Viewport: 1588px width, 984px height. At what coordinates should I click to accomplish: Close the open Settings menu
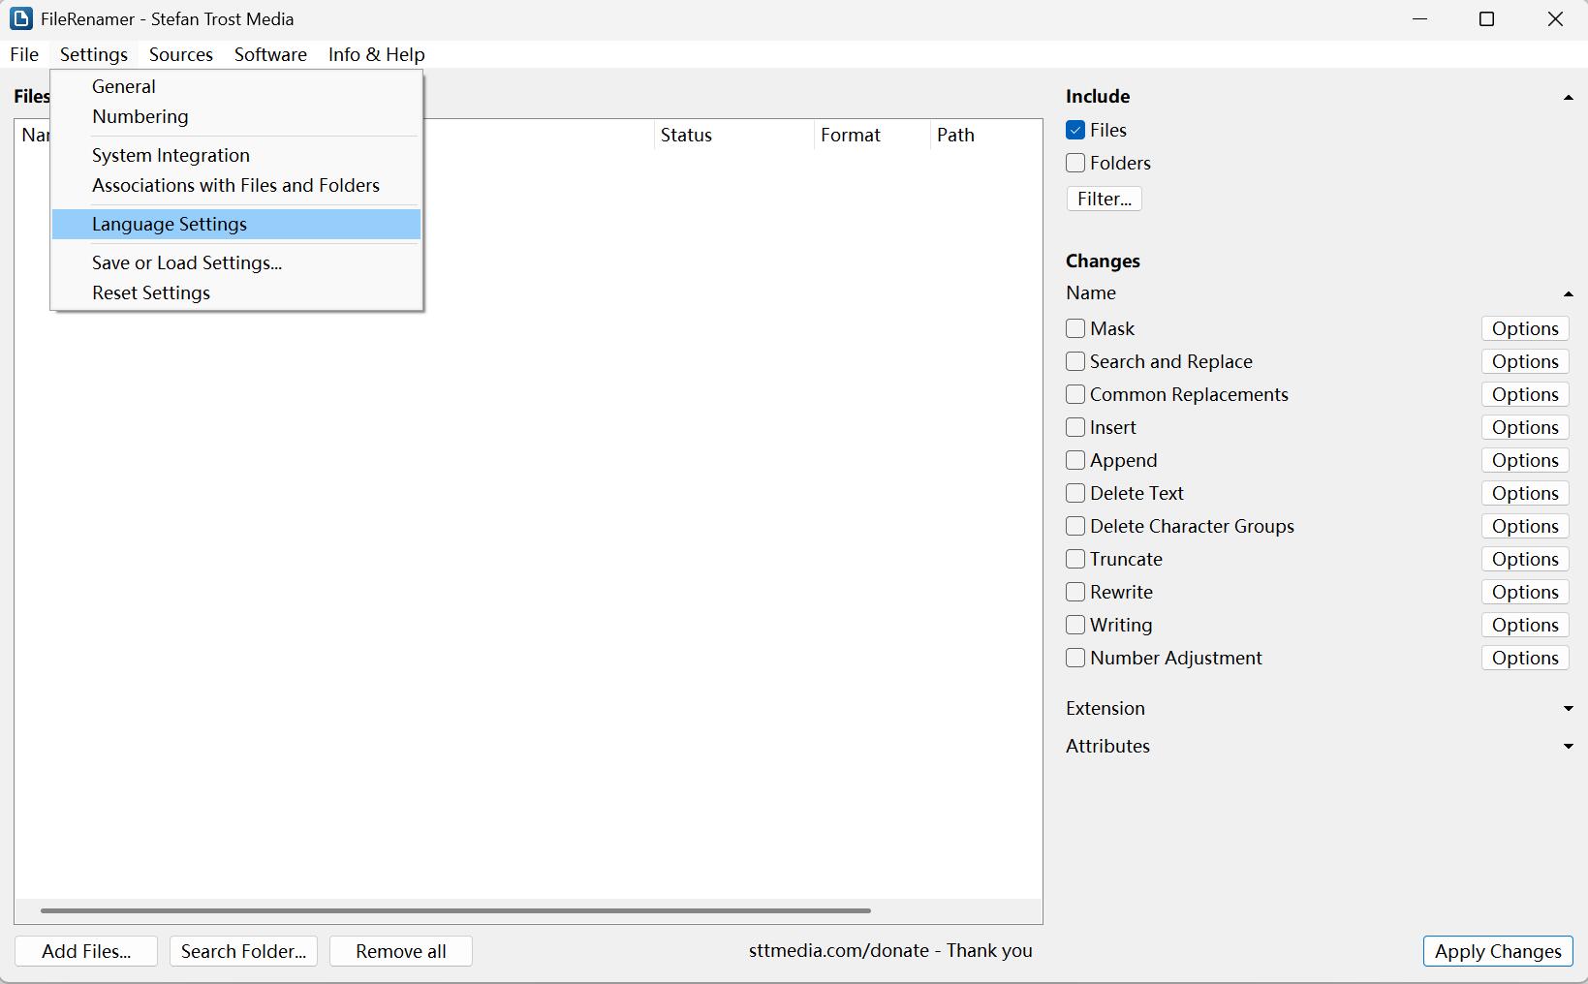click(x=94, y=54)
